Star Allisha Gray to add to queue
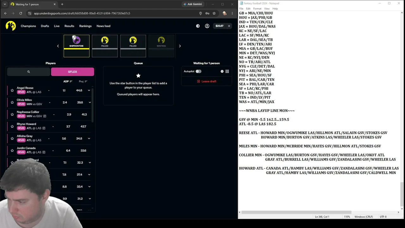The image size is (405, 228). [x=12, y=138]
